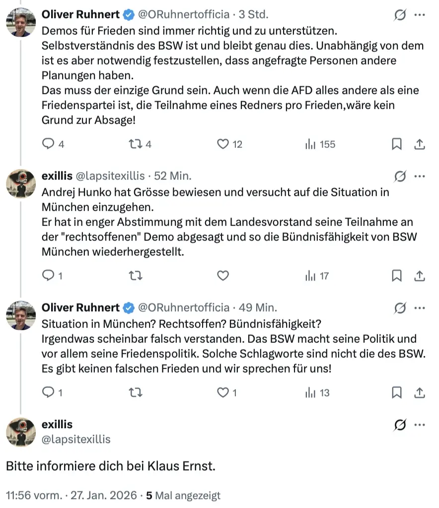Open Grok icon on Oliver's first post

point(399,16)
